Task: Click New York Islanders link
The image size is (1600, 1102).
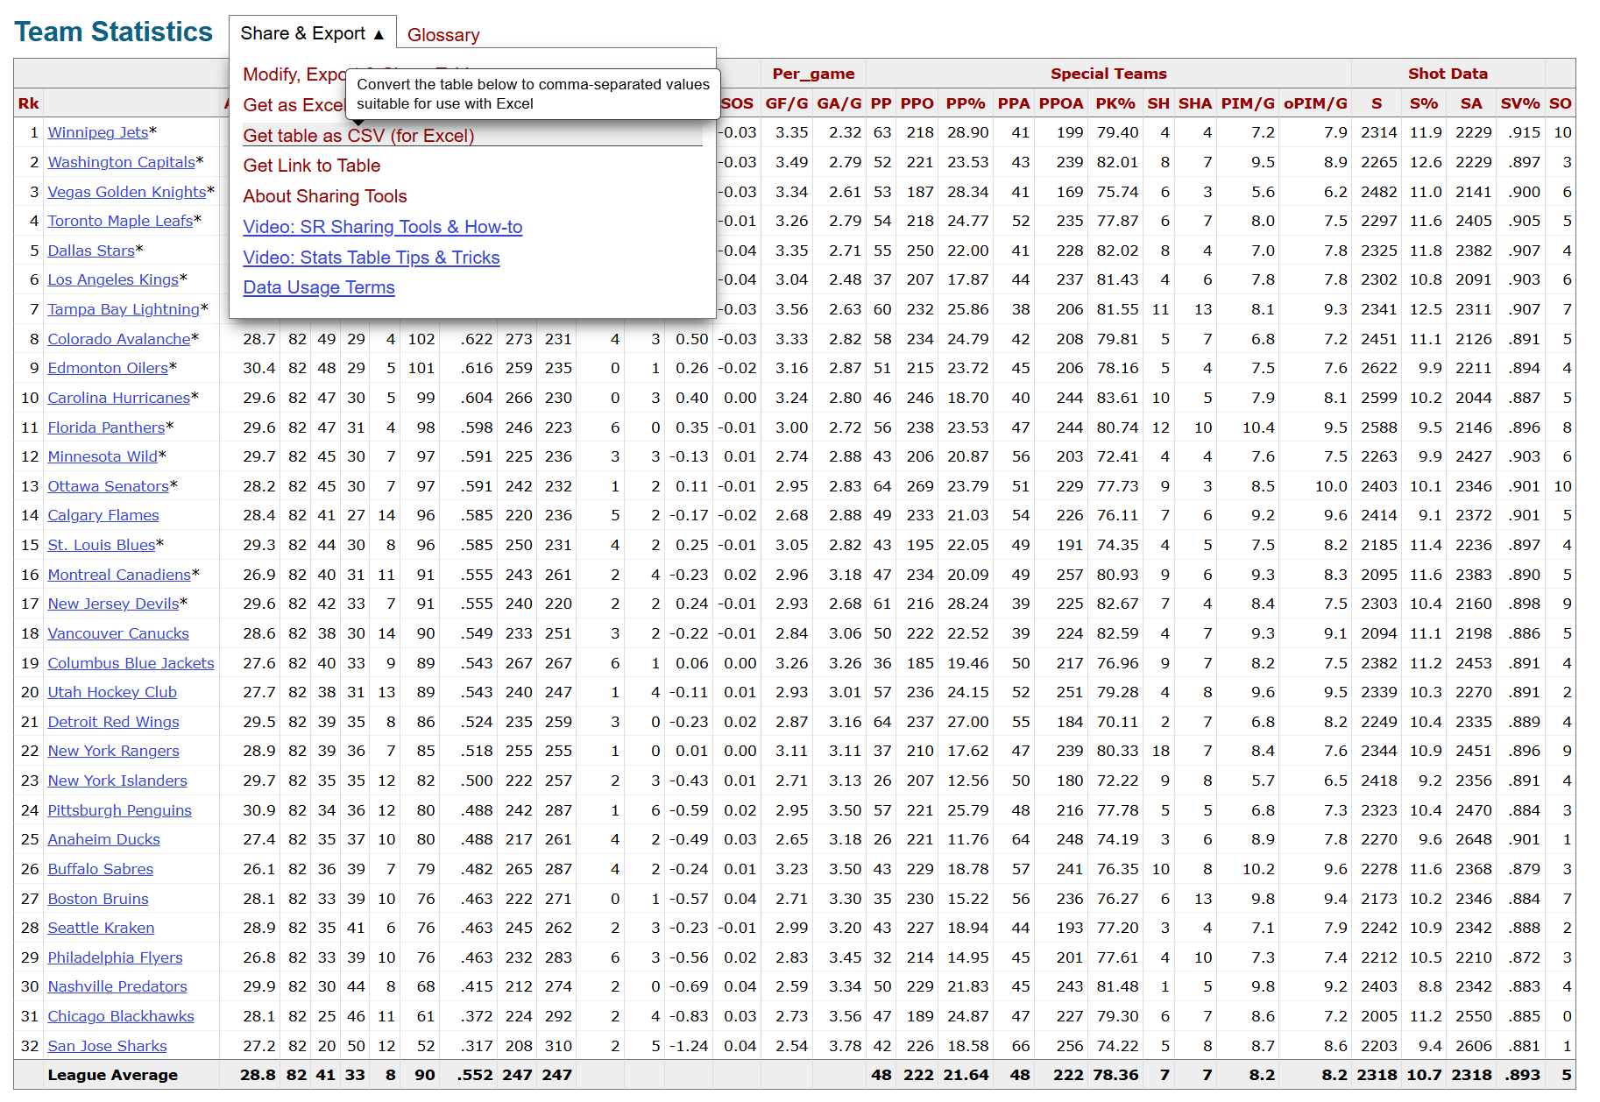Action: 117,781
